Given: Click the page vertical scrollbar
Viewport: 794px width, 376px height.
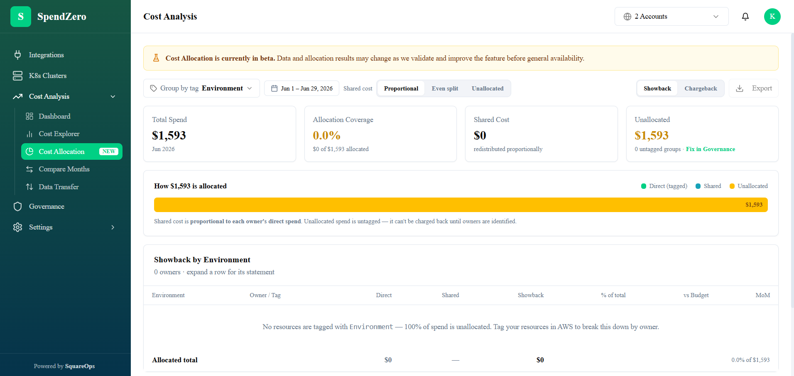Looking at the screenshot, I should [x=792, y=170].
